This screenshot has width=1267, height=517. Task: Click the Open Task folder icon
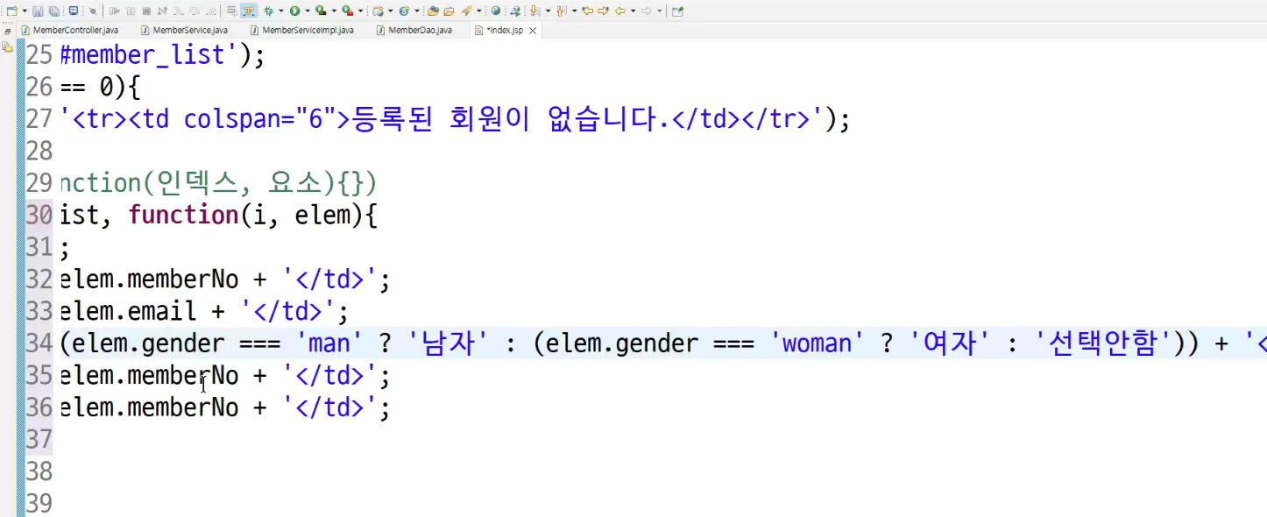click(x=449, y=11)
